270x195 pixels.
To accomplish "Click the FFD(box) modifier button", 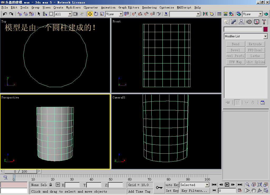I will coord(255,50).
